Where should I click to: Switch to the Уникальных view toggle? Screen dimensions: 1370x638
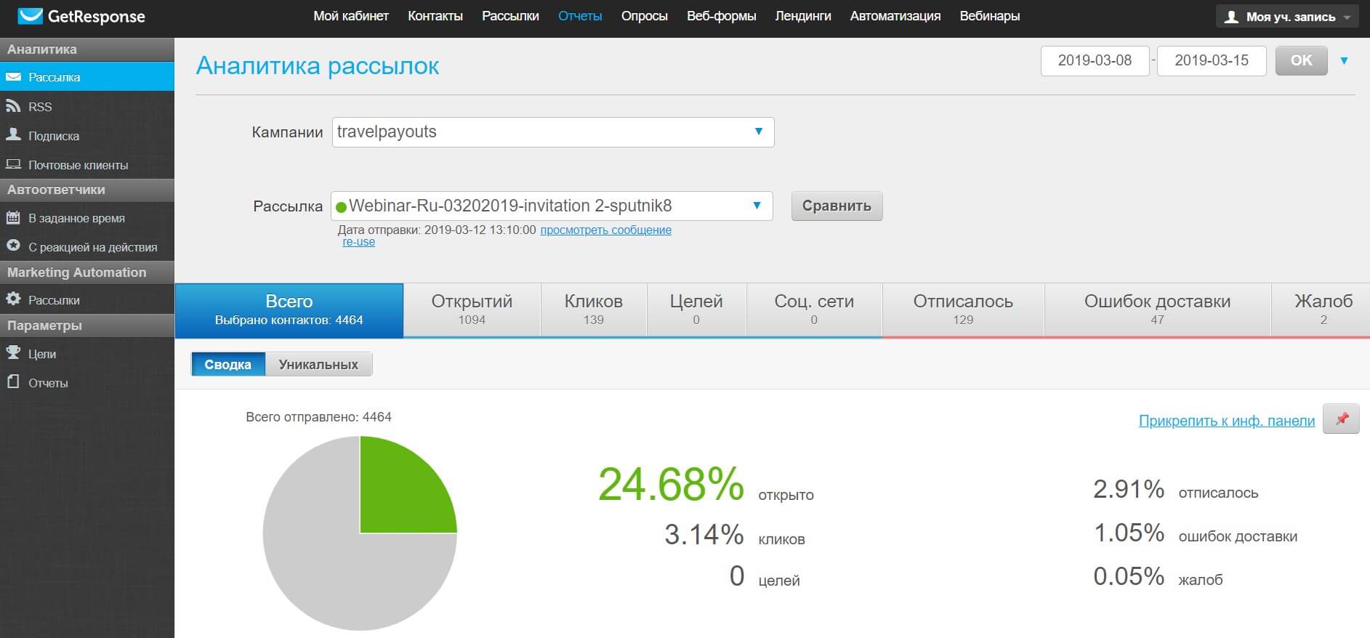[x=318, y=364]
